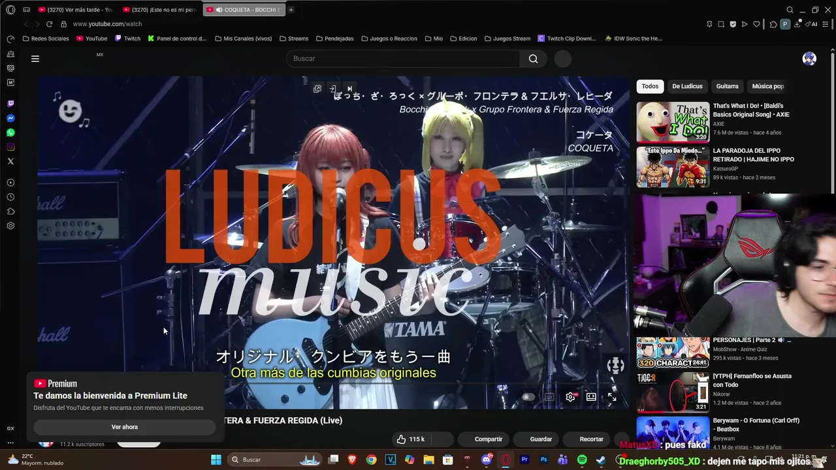Open Opera sidebar history clock
This screenshot has width=836, height=470.
pos(10,197)
